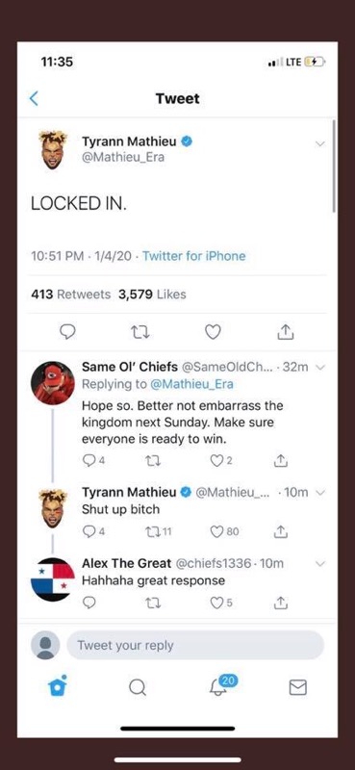Screen dimensions: 355x770
Task: Open @Mathieu_Era mention link in reply
Action: (x=191, y=384)
